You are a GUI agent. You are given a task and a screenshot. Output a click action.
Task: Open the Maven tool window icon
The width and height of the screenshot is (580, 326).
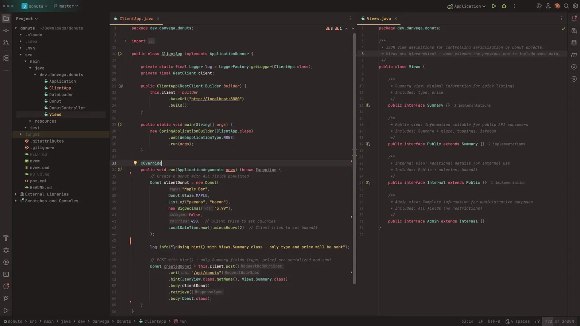574,55
